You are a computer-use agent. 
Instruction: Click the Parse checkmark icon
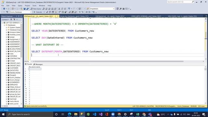(x=47, y=12)
